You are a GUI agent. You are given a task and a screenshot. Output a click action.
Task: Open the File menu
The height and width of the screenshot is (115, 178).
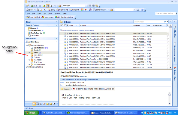click(28, 13)
